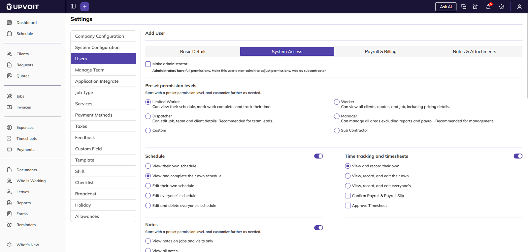Click the Payments card icon
The width and height of the screenshot is (528, 252).
click(x=10, y=150)
